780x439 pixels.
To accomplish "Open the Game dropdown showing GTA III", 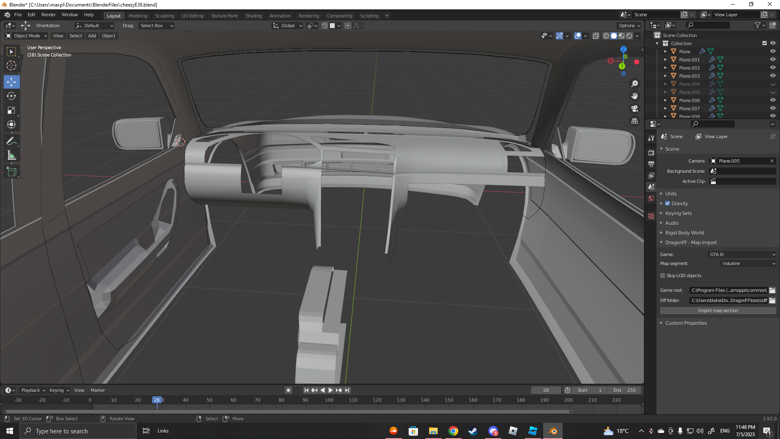I will 742,254.
